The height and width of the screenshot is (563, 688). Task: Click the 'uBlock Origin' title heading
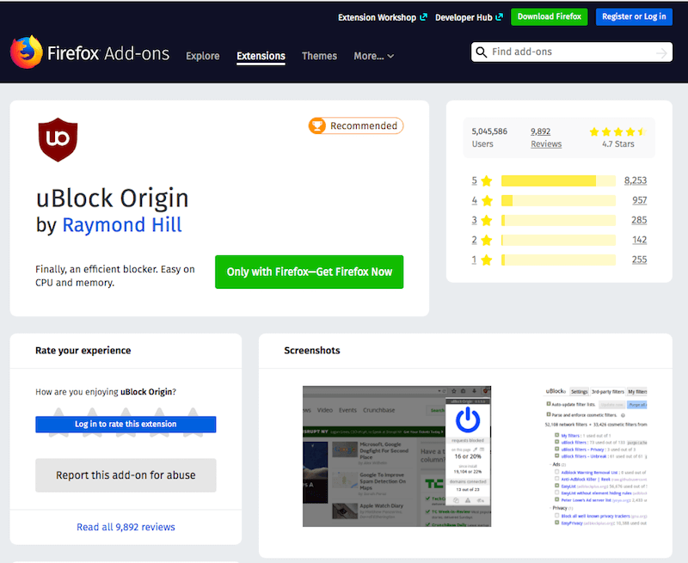click(113, 199)
